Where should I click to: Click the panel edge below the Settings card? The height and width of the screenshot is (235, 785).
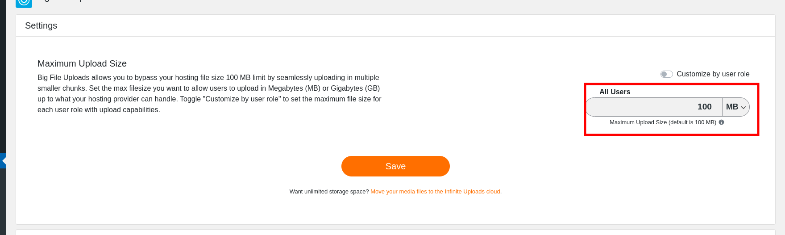(x=395, y=232)
